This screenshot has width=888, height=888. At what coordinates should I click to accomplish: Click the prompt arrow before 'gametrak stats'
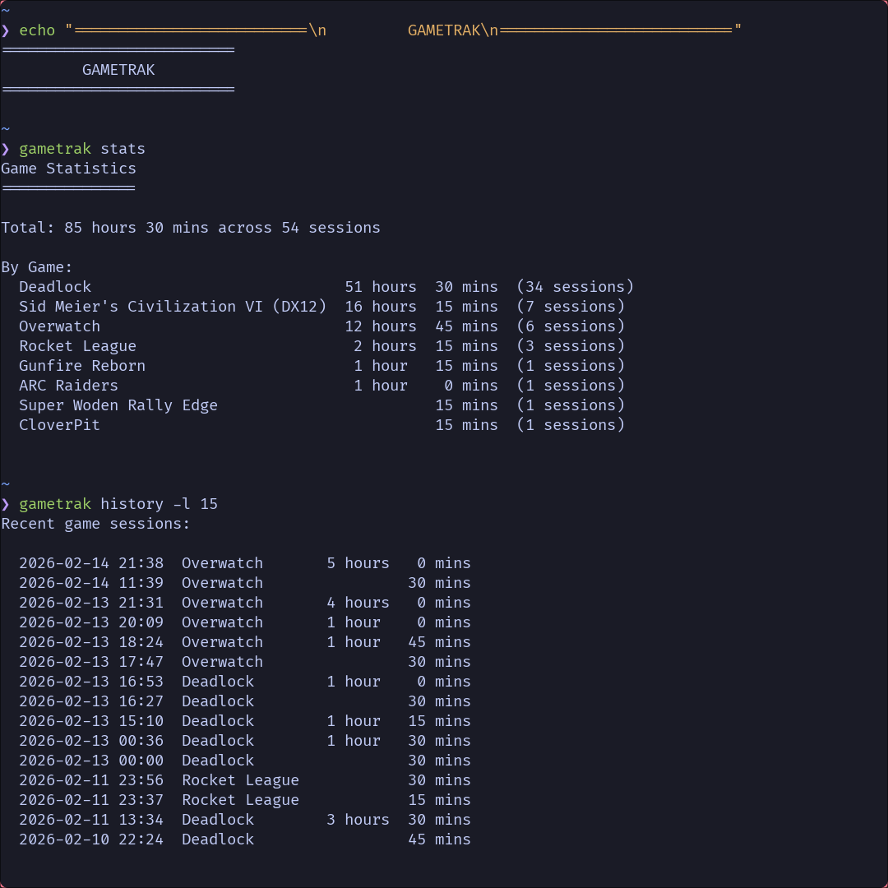click(x=5, y=149)
